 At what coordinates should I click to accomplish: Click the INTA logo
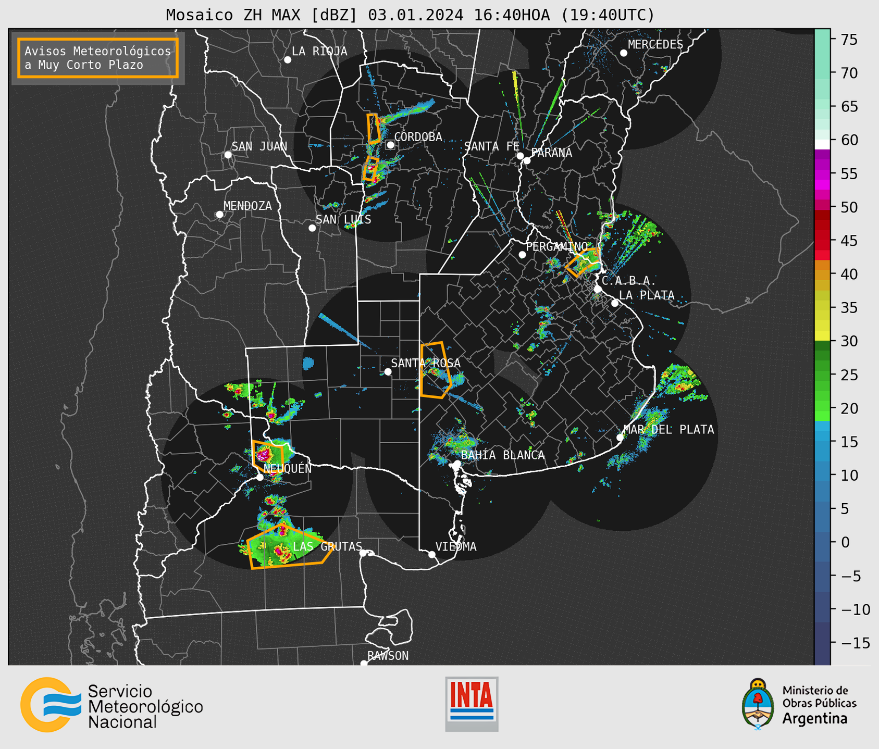pos(472,704)
